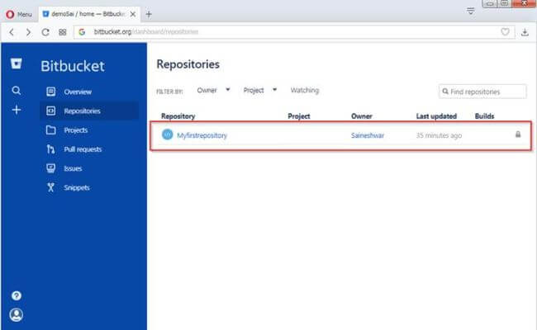This screenshot has width=537, height=330.
Task: Open a new tab with plus button
Action: pos(149,14)
